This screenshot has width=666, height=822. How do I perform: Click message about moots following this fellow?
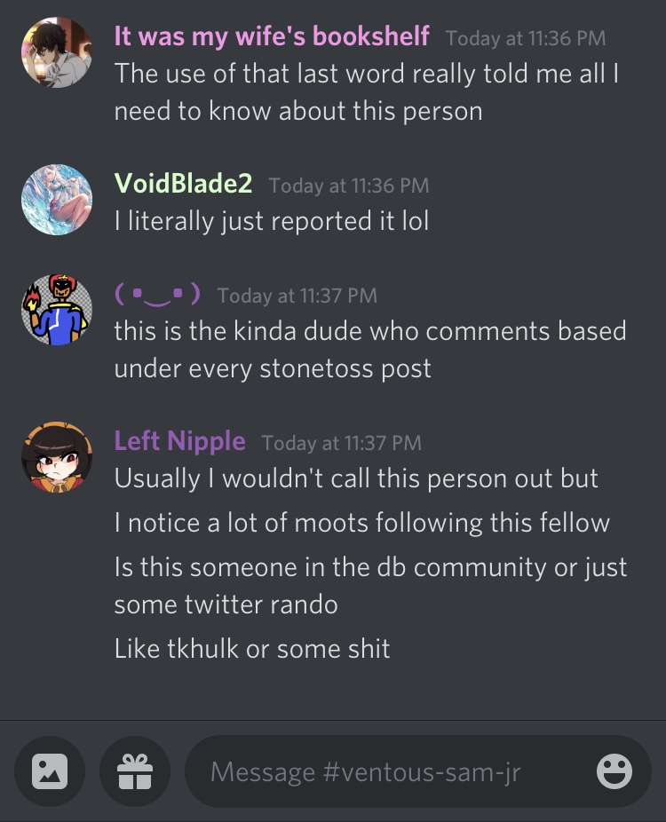[x=362, y=523]
